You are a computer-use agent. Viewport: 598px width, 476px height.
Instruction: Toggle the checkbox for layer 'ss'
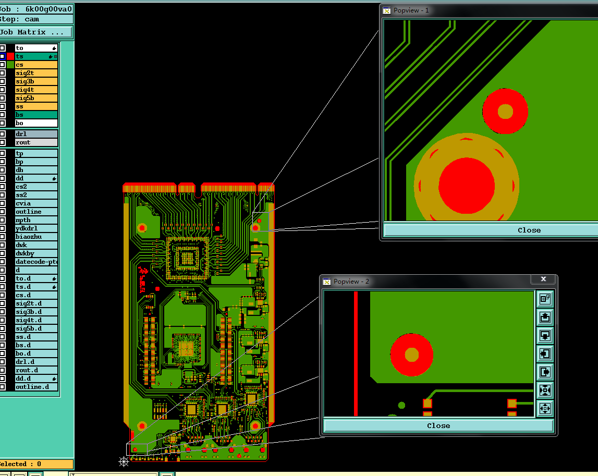[x=2, y=106]
